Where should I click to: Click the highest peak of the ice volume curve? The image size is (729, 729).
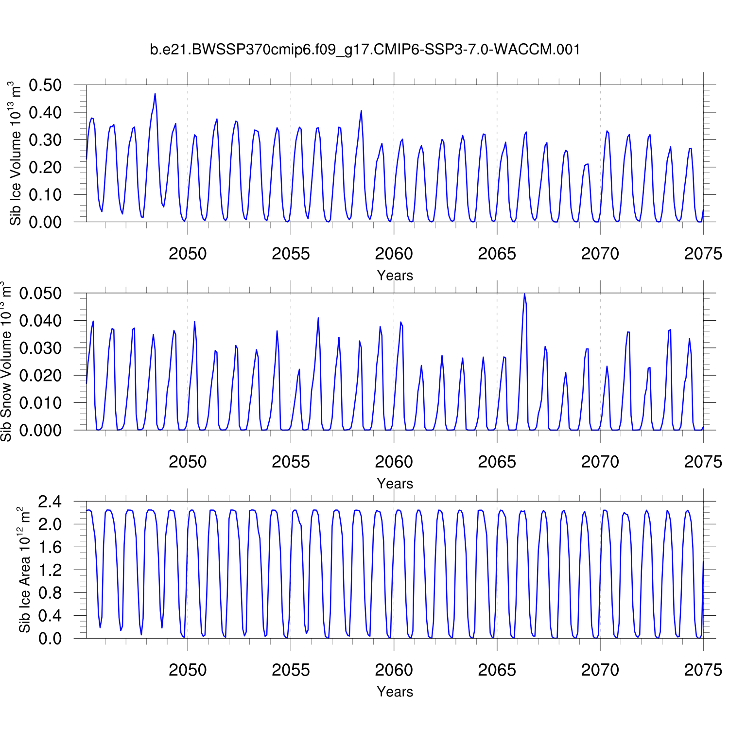tap(155, 94)
